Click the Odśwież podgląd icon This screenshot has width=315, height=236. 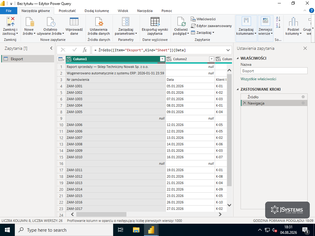181,22
